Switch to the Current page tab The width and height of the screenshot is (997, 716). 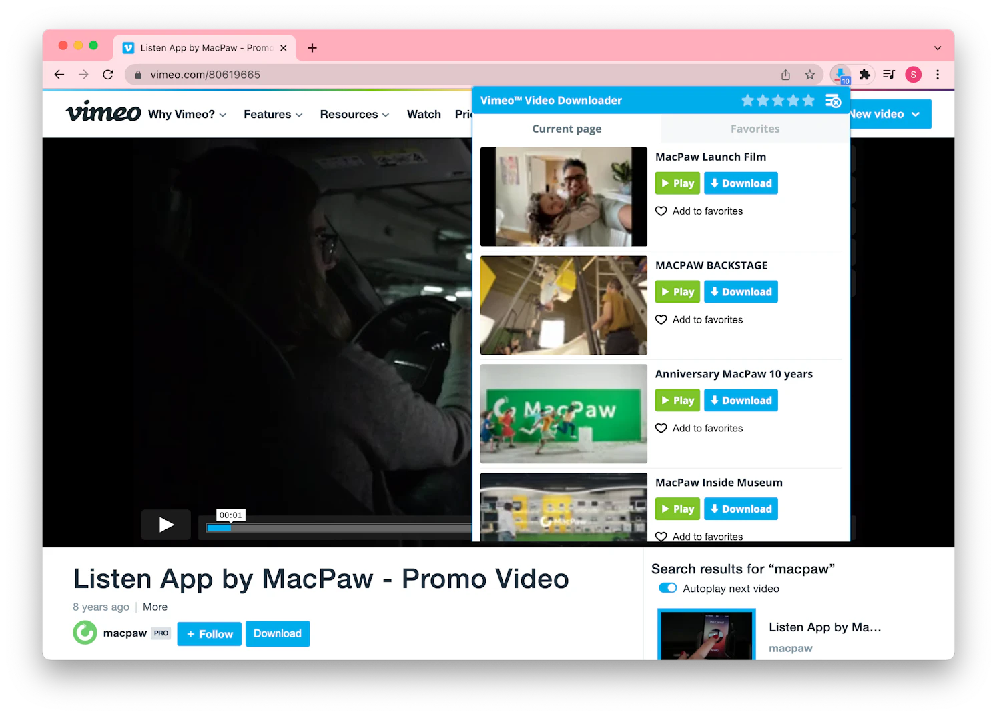(567, 129)
